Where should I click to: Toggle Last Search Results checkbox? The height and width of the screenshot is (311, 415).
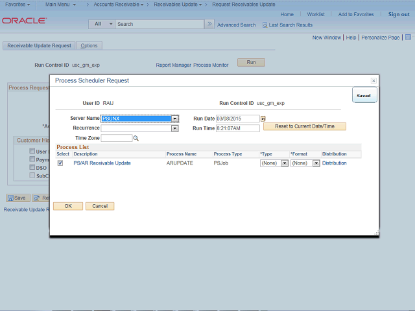click(265, 25)
